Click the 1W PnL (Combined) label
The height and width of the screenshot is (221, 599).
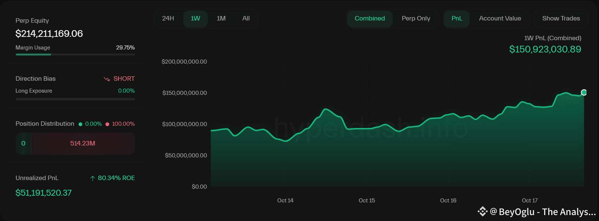[553, 38]
